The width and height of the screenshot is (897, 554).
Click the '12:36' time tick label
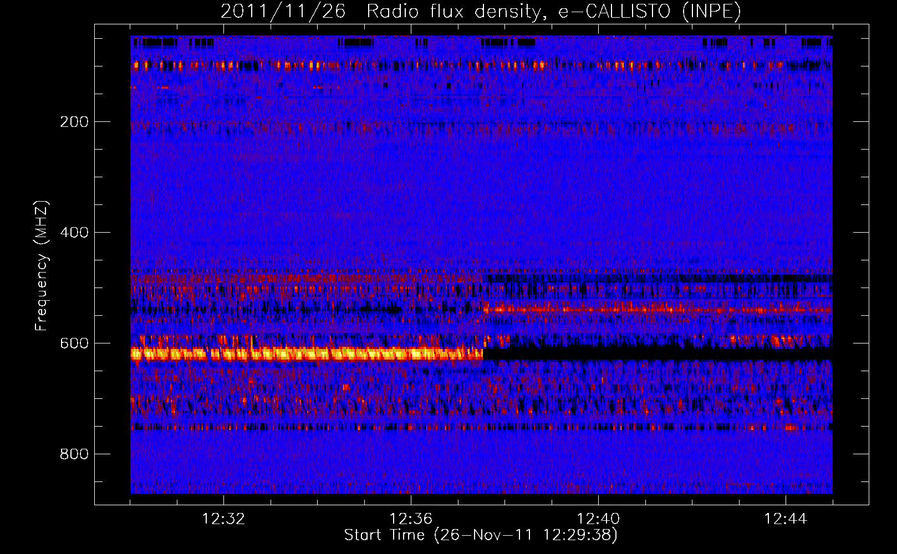click(x=411, y=519)
